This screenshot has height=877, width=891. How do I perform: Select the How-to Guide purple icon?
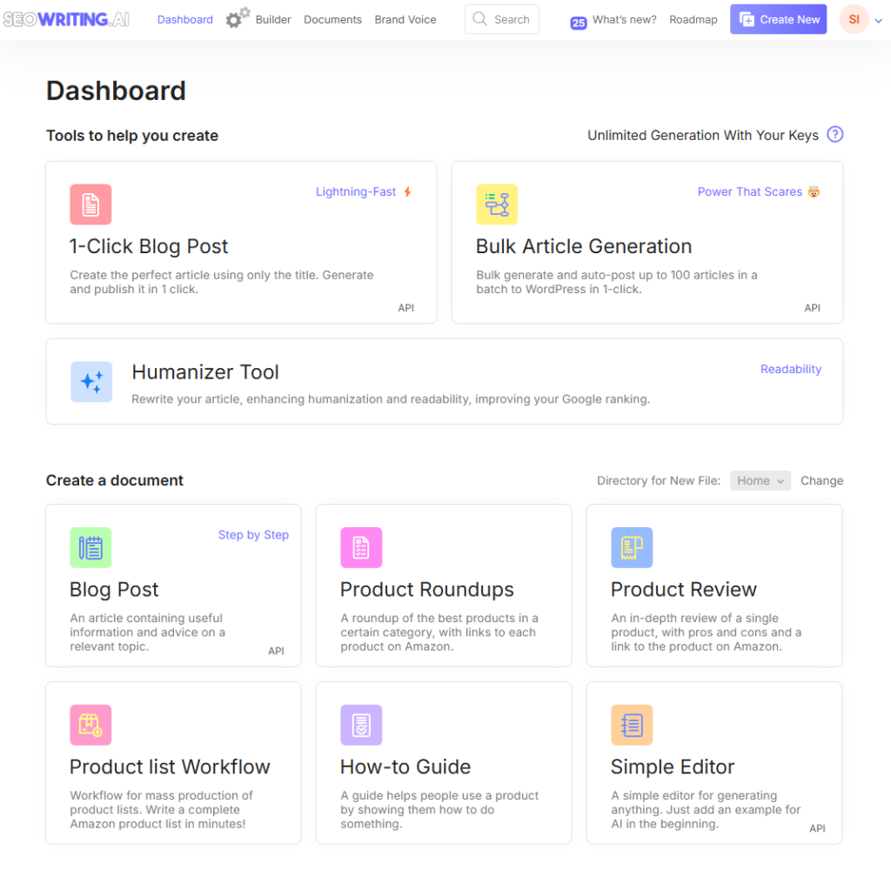click(x=361, y=725)
